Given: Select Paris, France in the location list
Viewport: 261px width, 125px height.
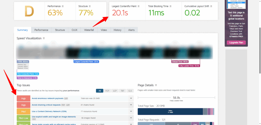Looking at the screenshot, I should 234,6.
